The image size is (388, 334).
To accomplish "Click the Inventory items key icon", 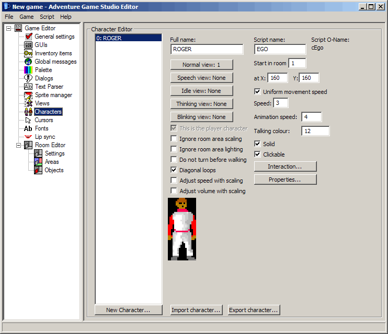I will 28,53.
